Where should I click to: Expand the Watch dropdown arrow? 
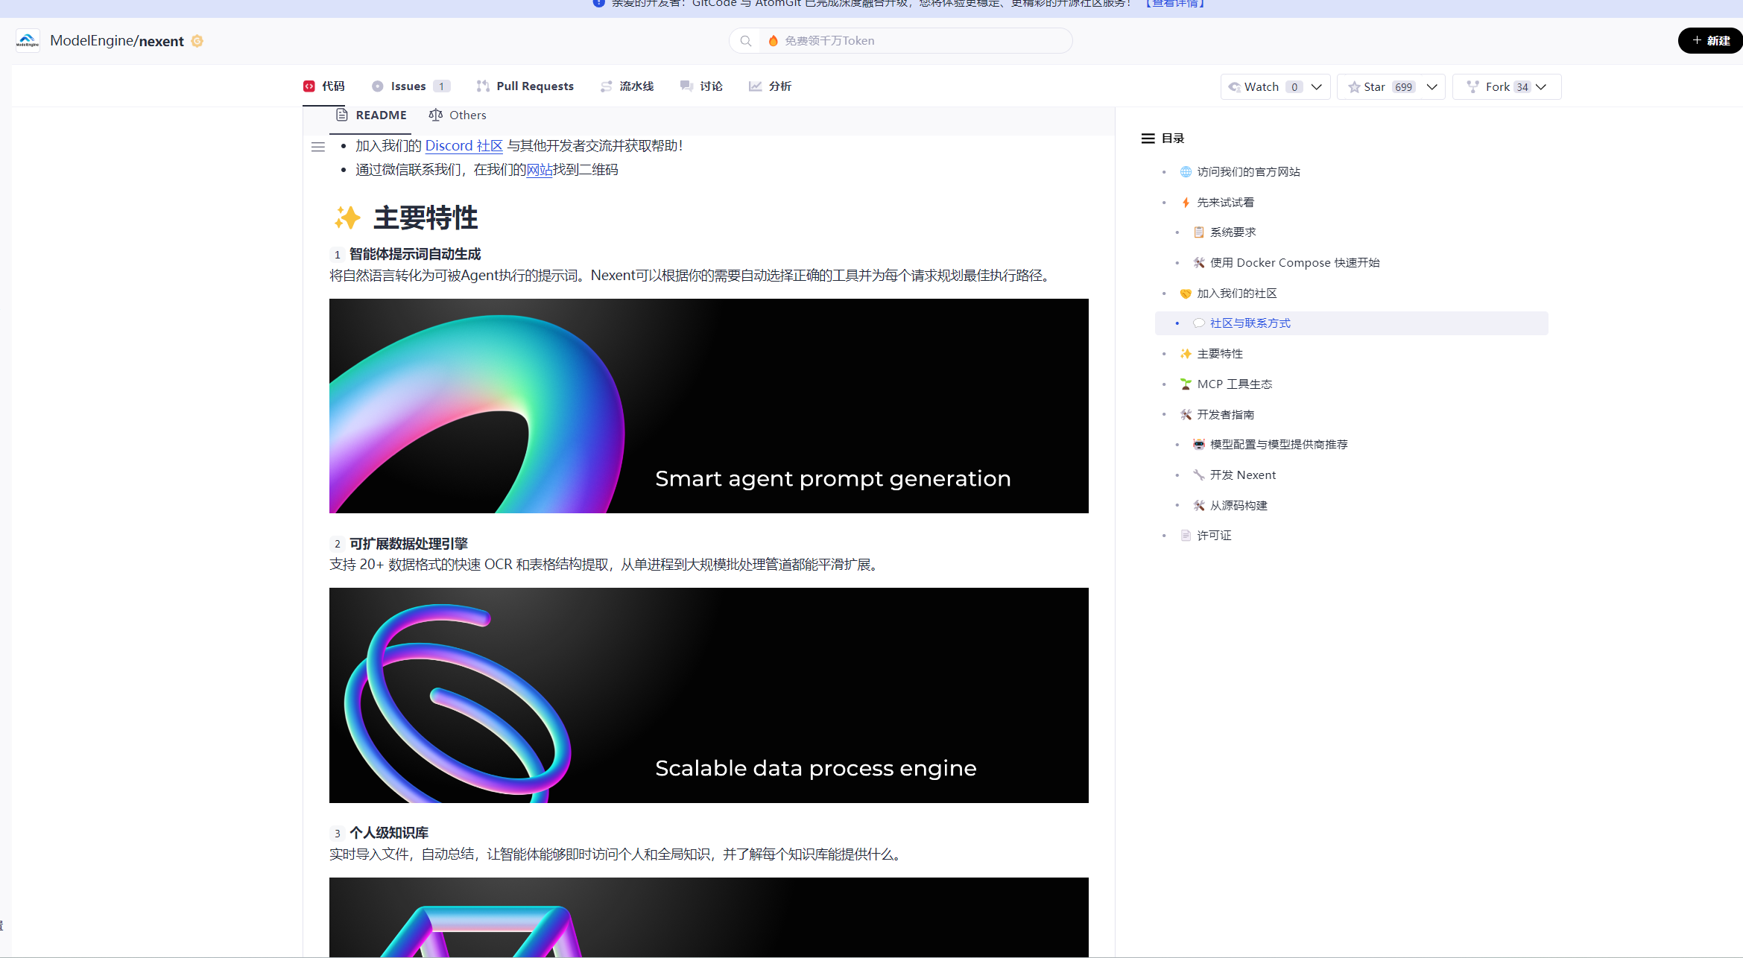pyautogui.click(x=1317, y=87)
